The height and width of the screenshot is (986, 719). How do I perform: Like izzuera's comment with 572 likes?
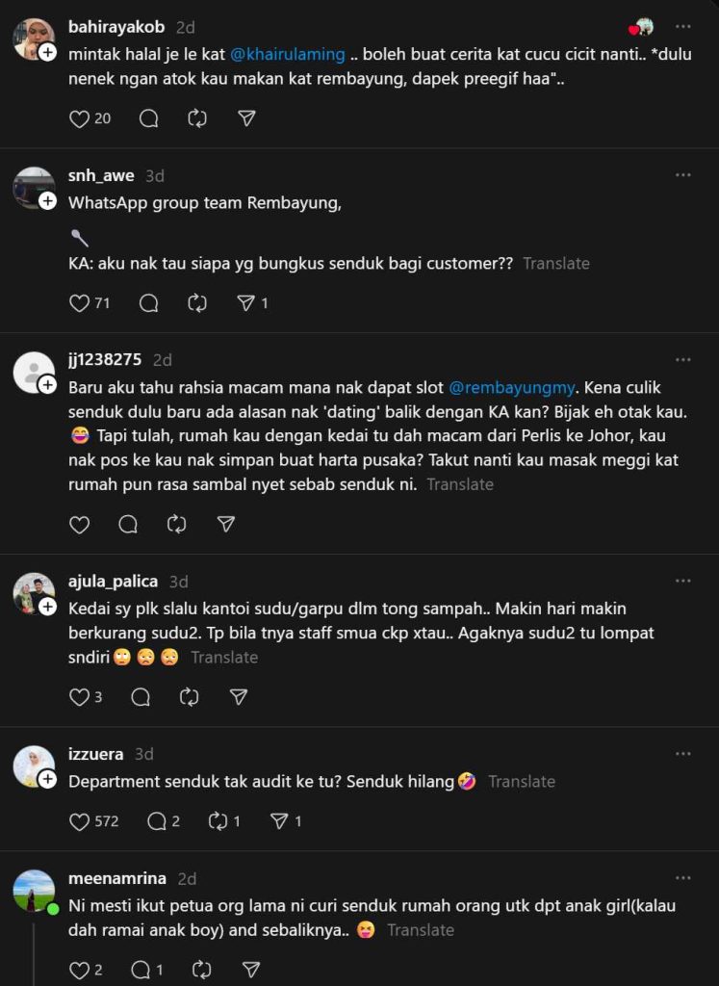point(79,821)
